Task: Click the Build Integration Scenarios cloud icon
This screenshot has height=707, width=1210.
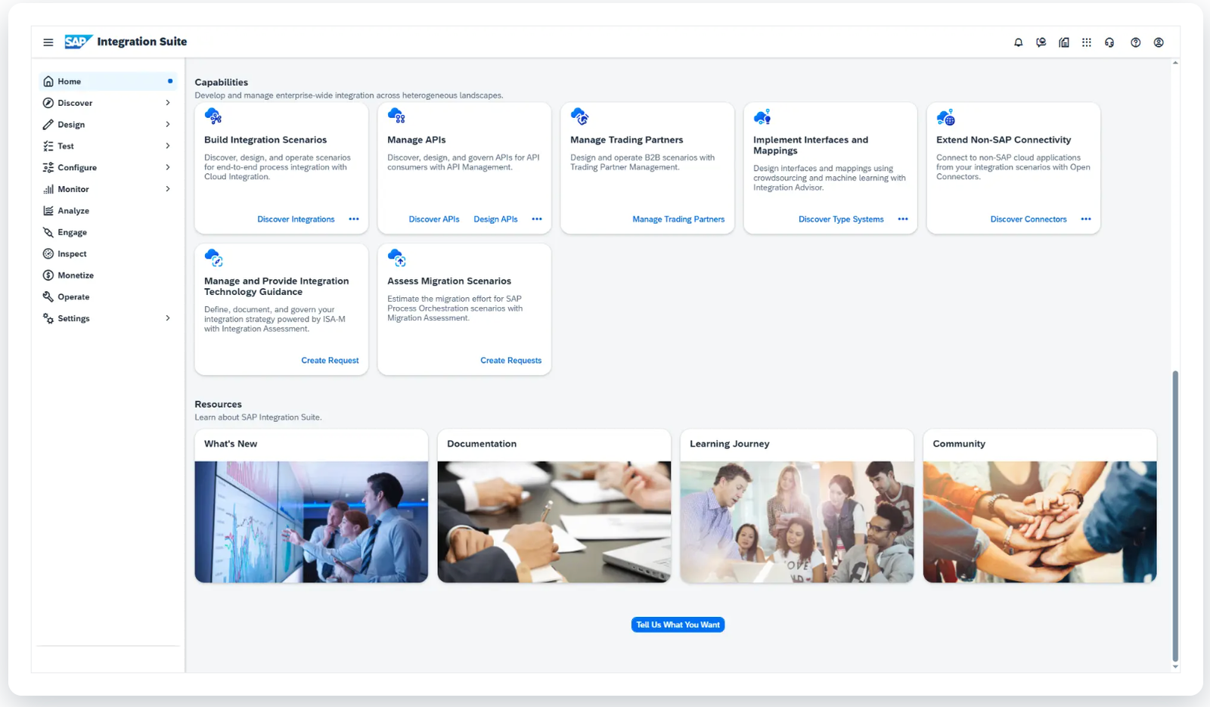Action: tap(213, 116)
